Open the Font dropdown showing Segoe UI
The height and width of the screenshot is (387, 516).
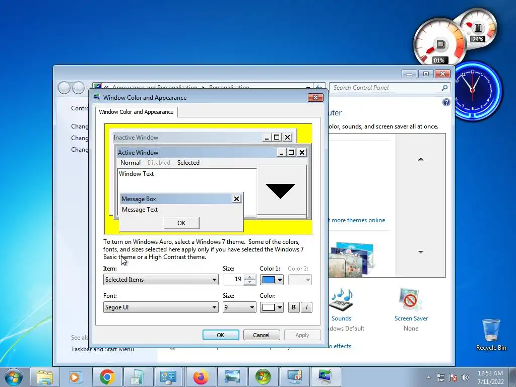click(x=161, y=307)
